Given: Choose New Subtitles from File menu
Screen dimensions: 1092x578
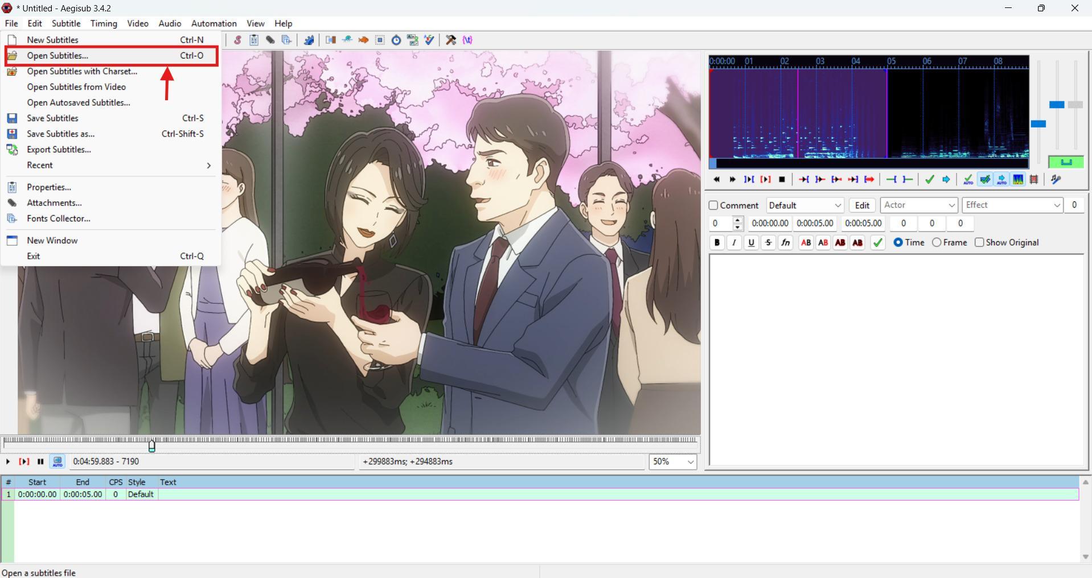Looking at the screenshot, I should pos(111,40).
